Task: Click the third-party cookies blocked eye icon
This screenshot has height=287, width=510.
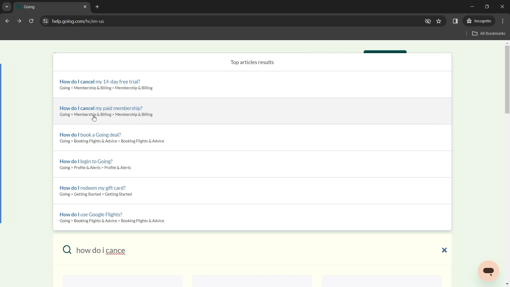Action: (428, 21)
